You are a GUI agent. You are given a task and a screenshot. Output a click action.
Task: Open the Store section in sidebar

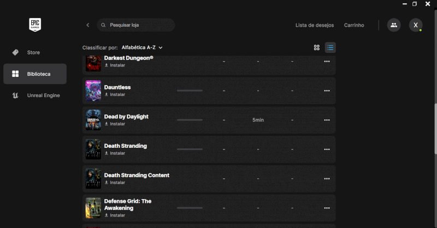(x=33, y=52)
